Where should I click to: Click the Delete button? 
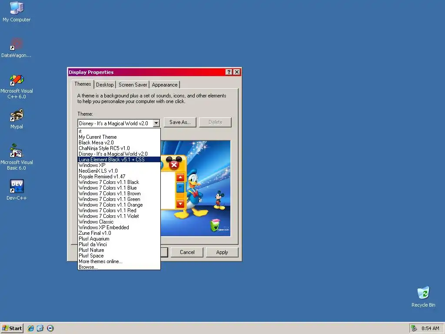[x=215, y=122]
